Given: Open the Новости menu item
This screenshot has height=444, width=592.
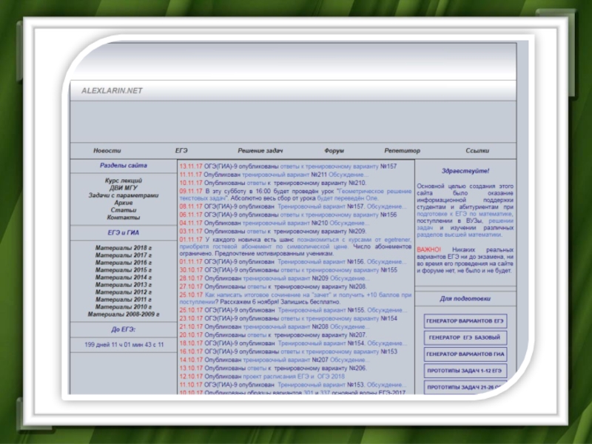Looking at the screenshot, I should [x=107, y=150].
